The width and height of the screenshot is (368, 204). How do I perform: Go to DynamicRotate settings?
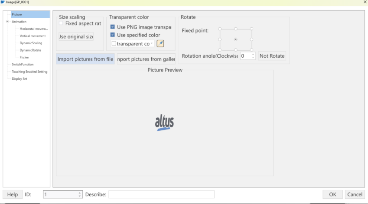click(x=30, y=50)
